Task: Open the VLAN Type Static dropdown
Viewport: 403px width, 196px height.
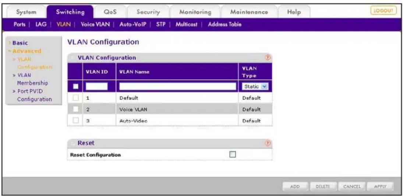Action: (x=255, y=87)
